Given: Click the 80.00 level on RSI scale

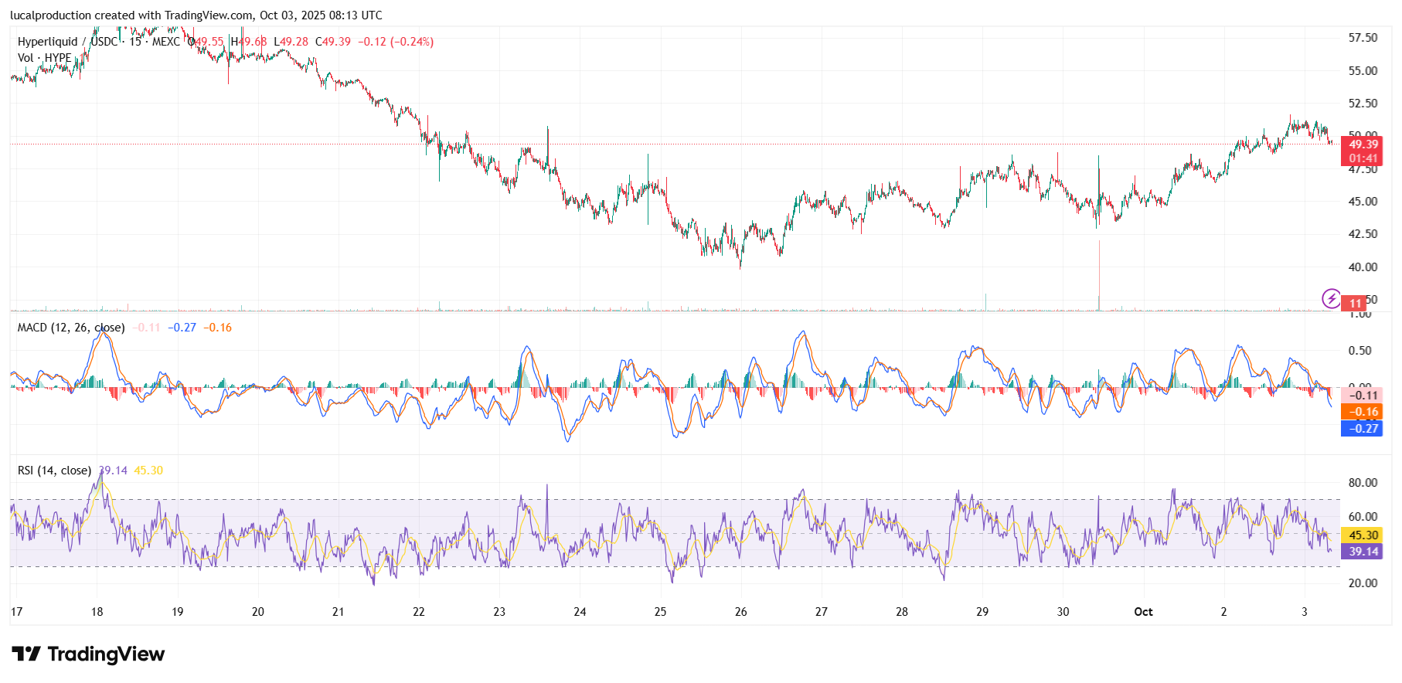Looking at the screenshot, I should click(1363, 483).
